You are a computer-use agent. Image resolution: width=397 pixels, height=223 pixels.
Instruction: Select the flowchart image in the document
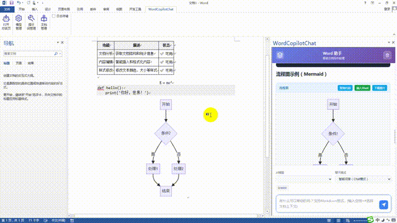tap(166, 147)
